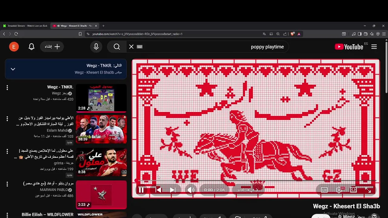Open Brave VPN shield icon
This screenshot has height=218, width=388.
pos(378,34)
